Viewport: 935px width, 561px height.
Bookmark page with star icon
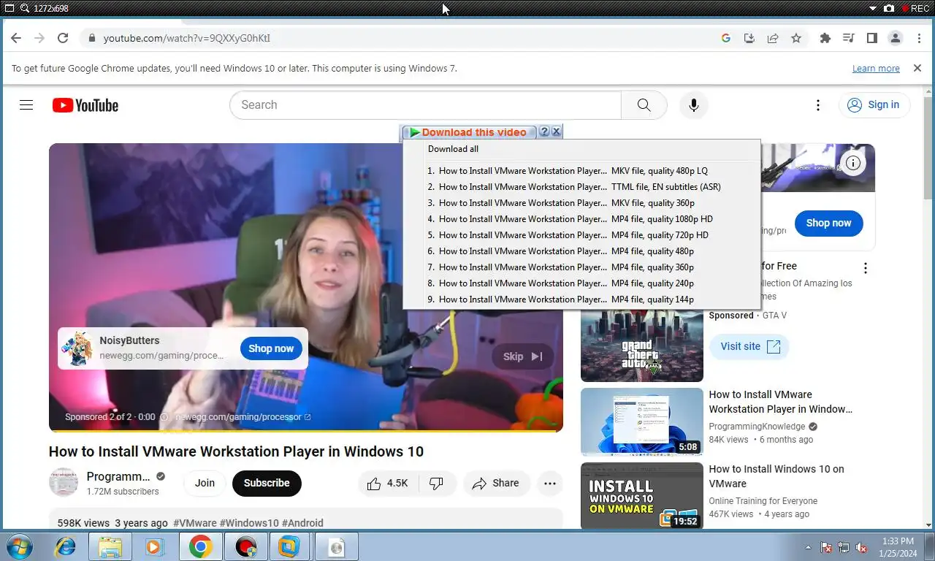tap(796, 38)
